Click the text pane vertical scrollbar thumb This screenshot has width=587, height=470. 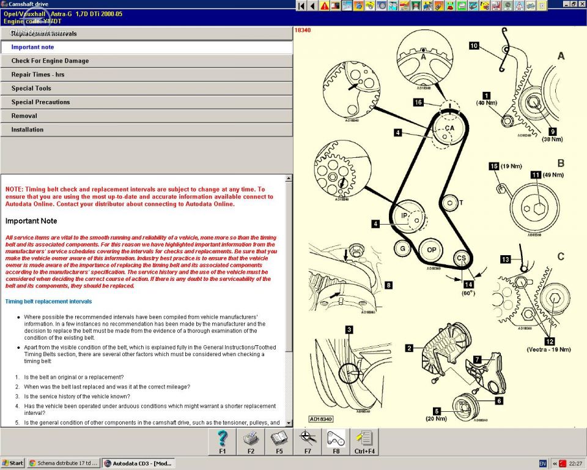tap(289, 266)
